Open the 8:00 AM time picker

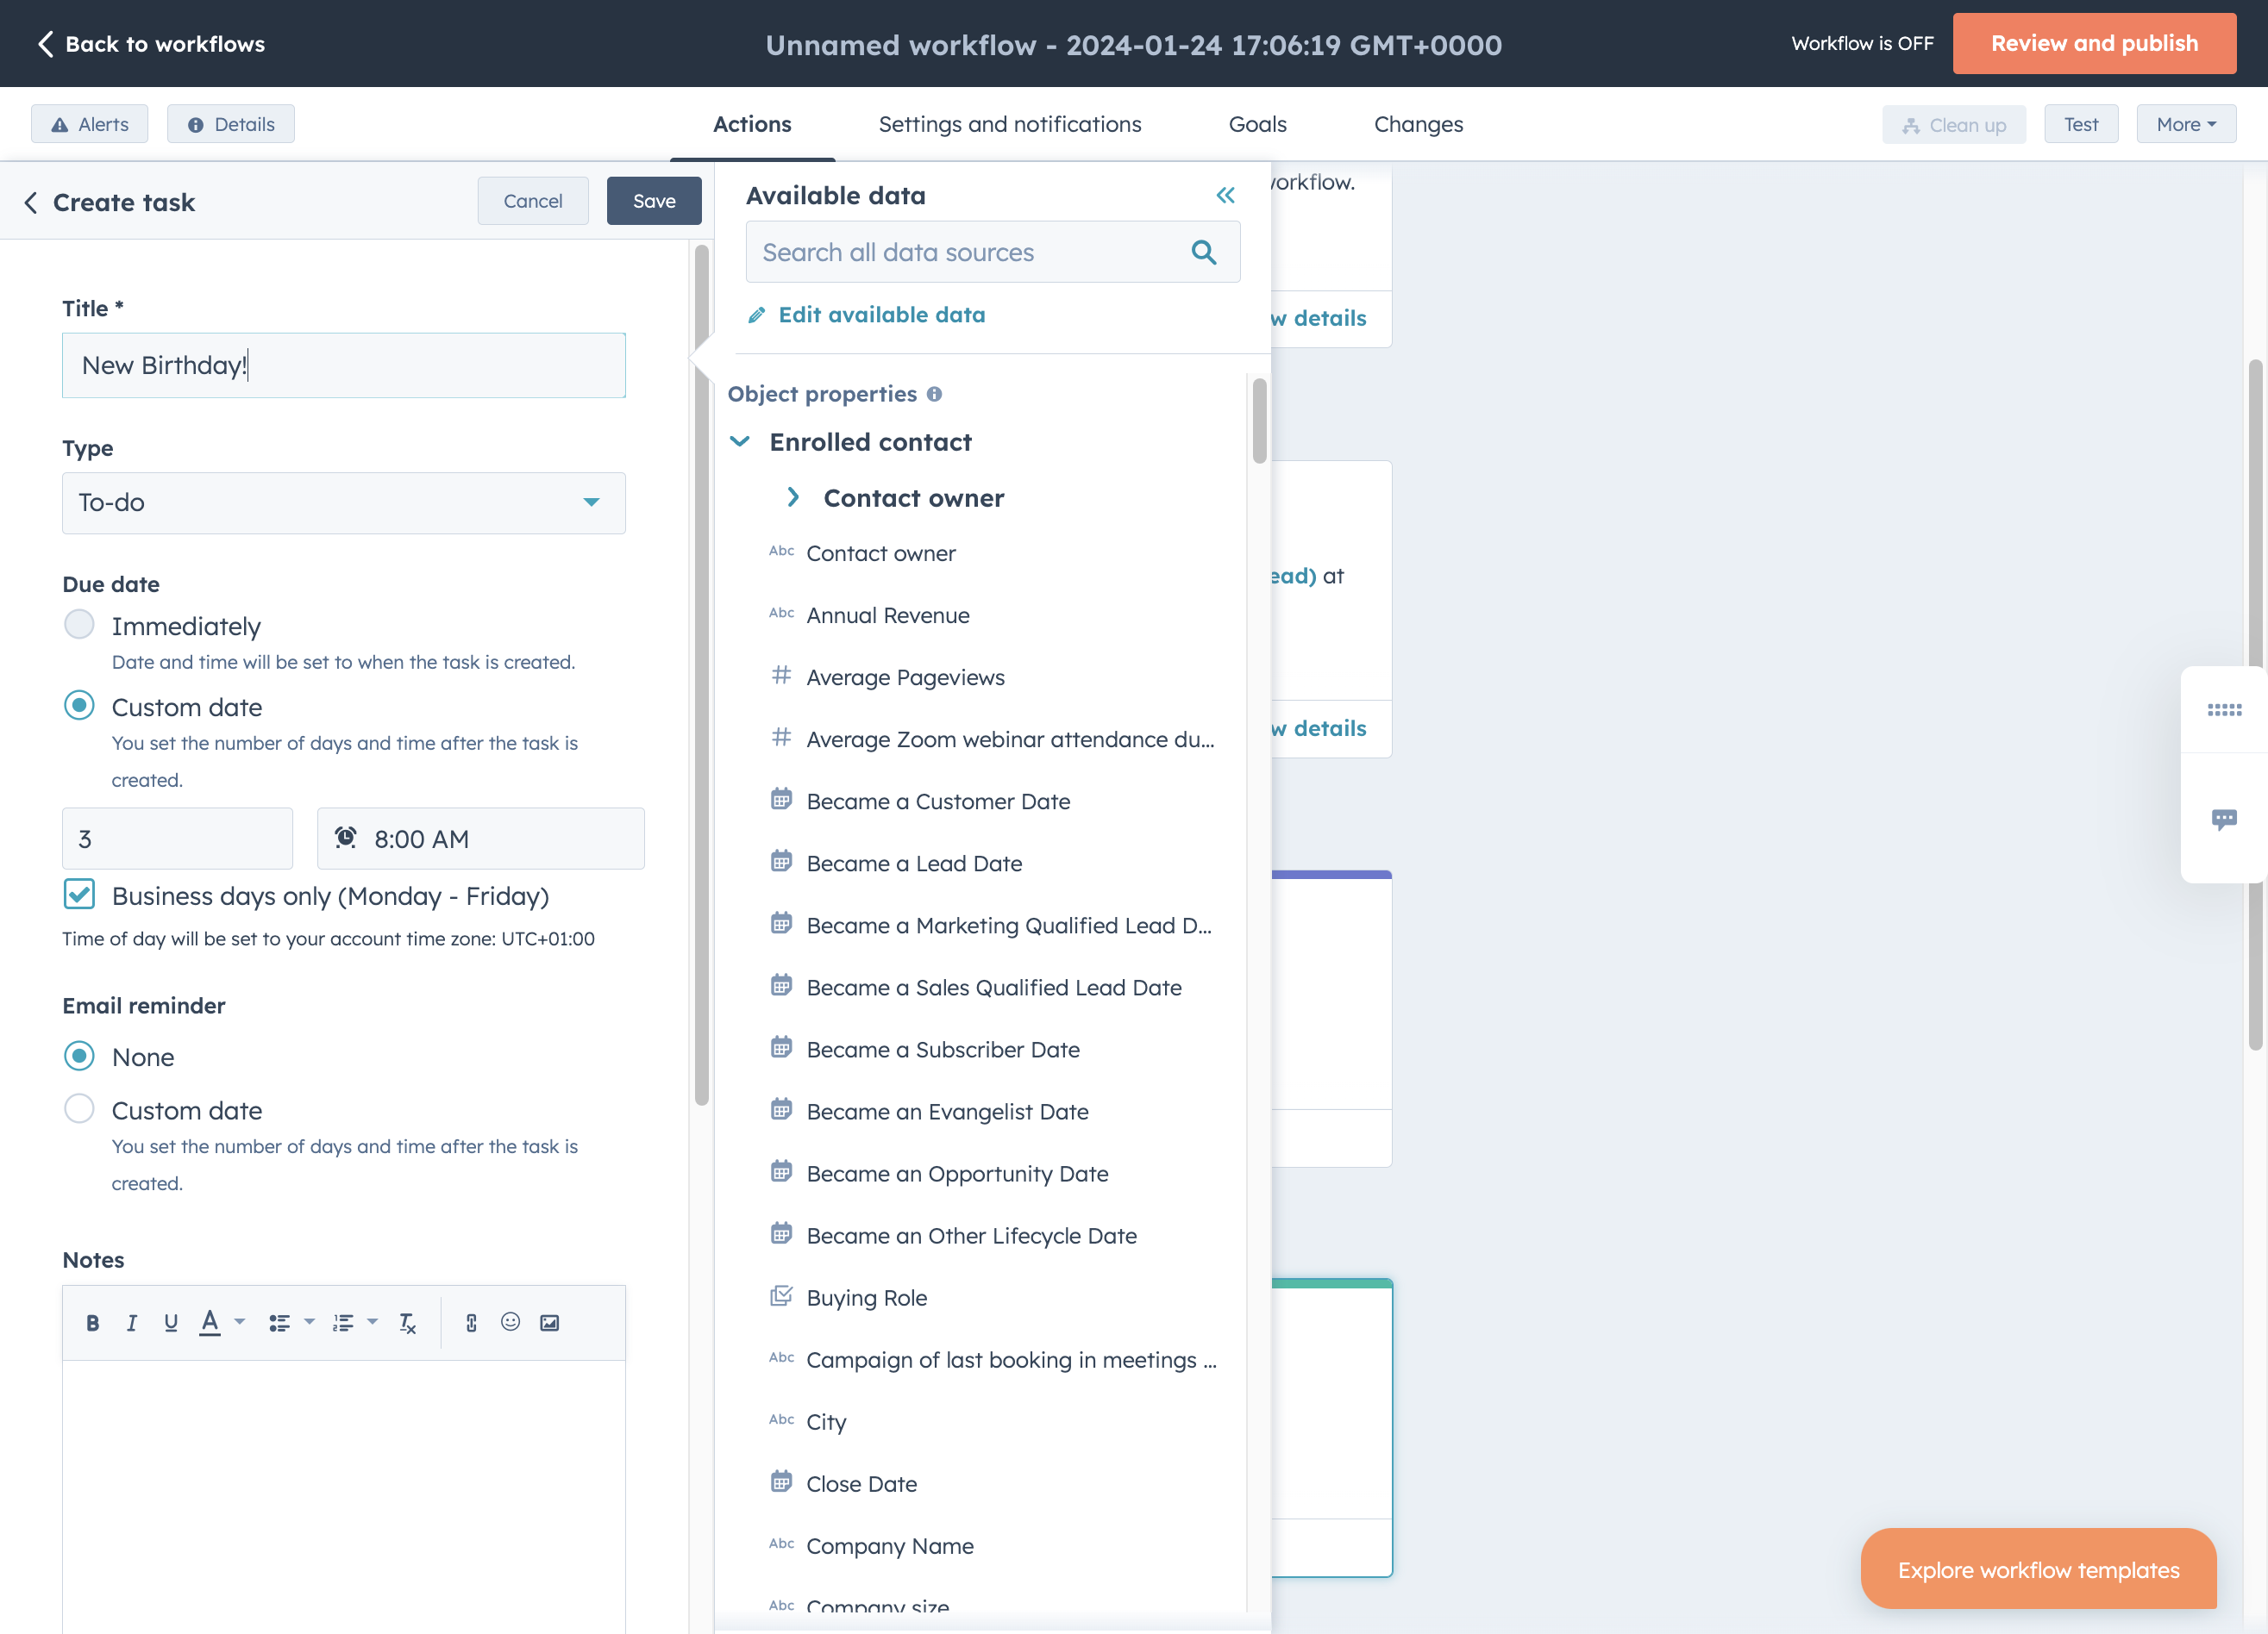coord(481,839)
